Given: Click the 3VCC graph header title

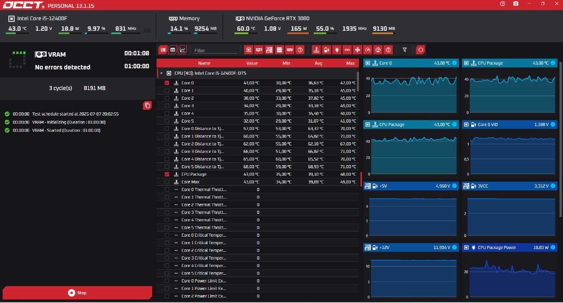Looking at the screenshot, I should [x=483, y=186].
